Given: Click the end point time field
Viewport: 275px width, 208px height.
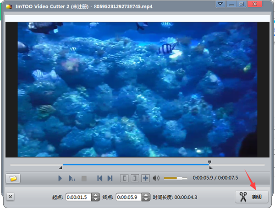Looking at the screenshot, I should pos(128,197).
